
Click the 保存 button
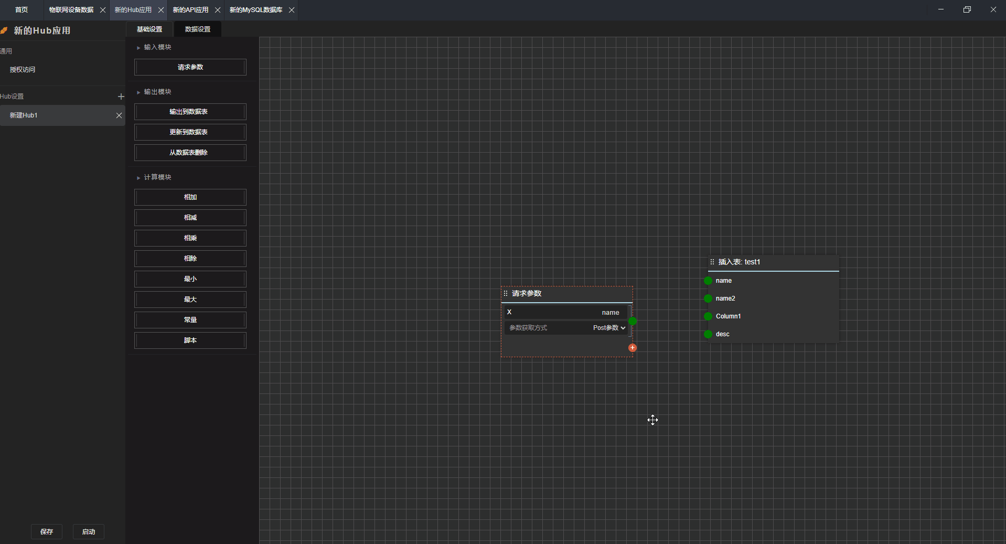pyautogui.click(x=47, y=531)
